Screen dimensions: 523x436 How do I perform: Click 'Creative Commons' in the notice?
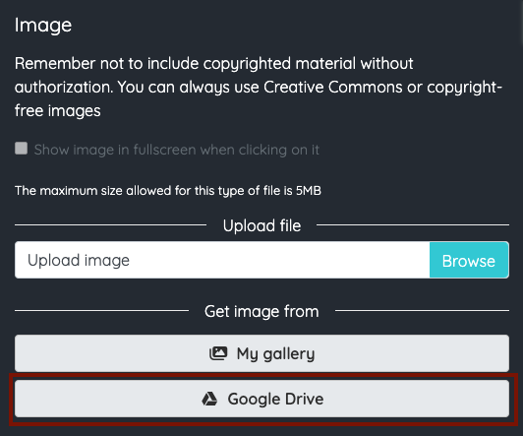333,88
